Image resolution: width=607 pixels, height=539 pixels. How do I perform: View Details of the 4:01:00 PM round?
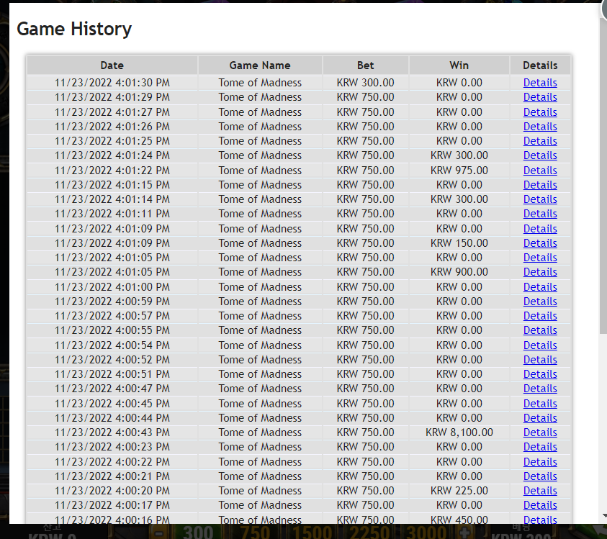pyautogui.click(x=539, y=286)
